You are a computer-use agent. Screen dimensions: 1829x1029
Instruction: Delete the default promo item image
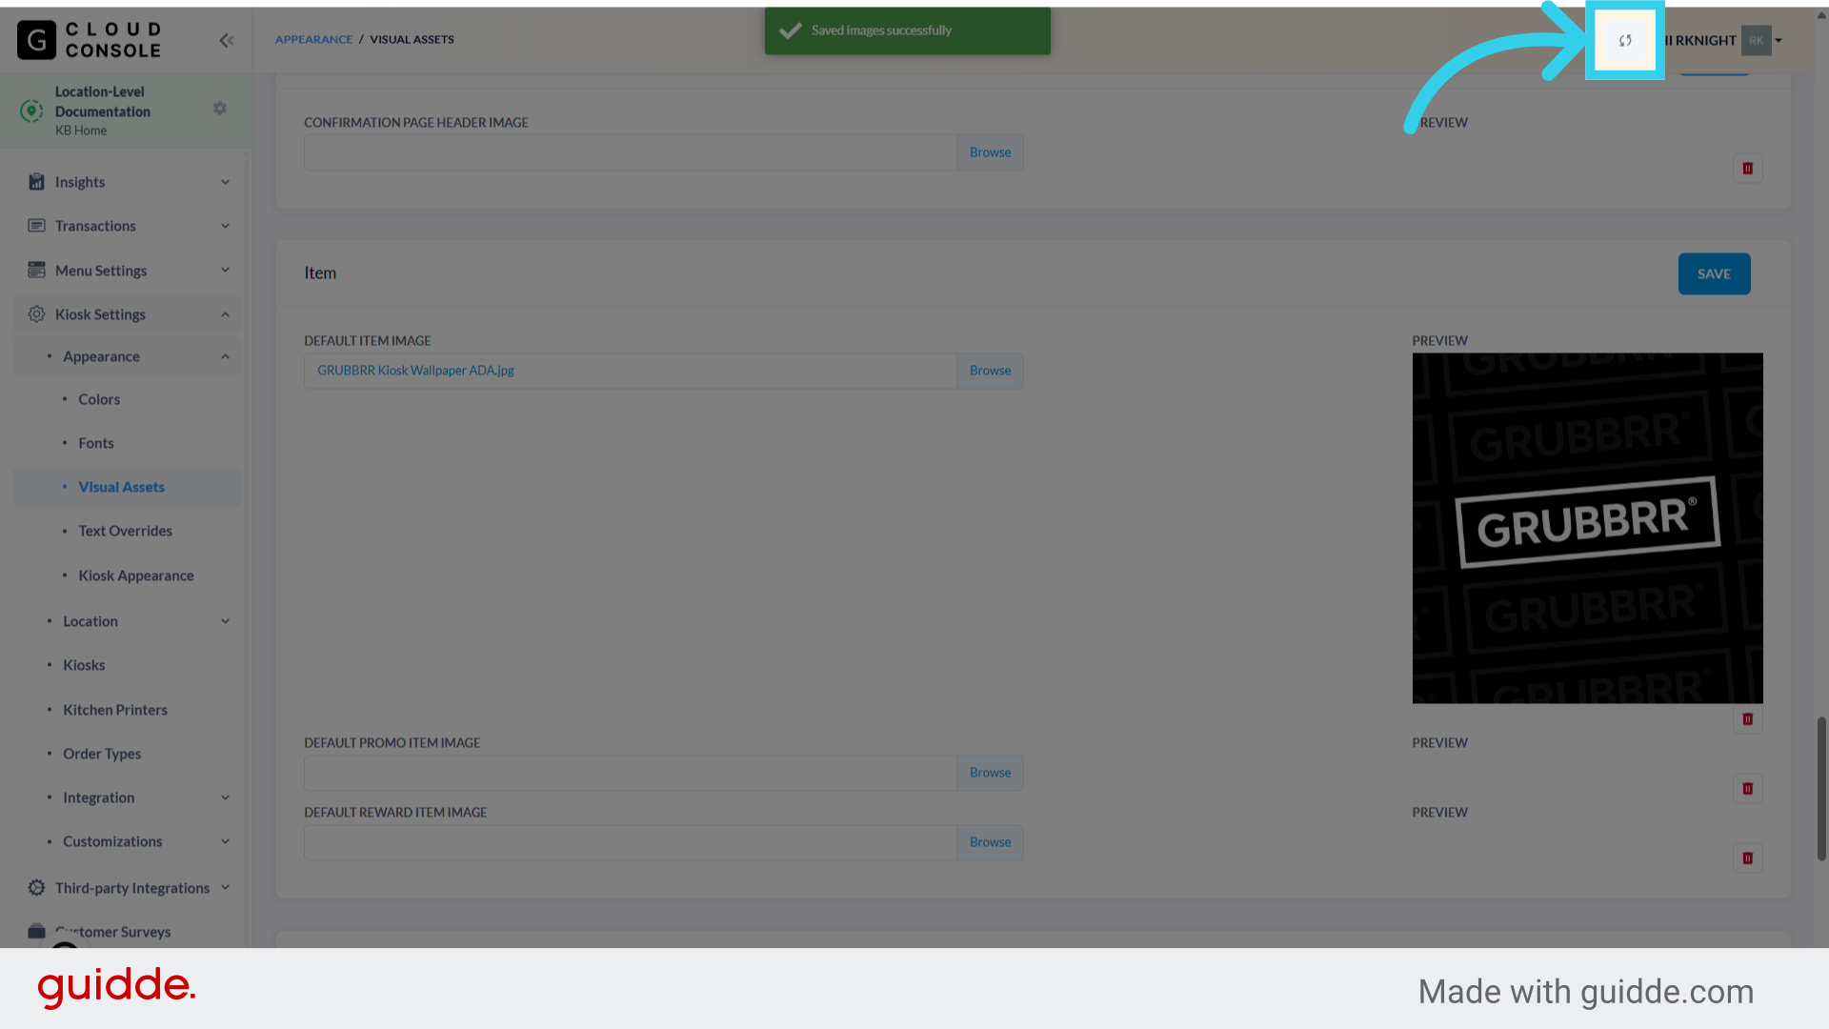pos(1747,789)
